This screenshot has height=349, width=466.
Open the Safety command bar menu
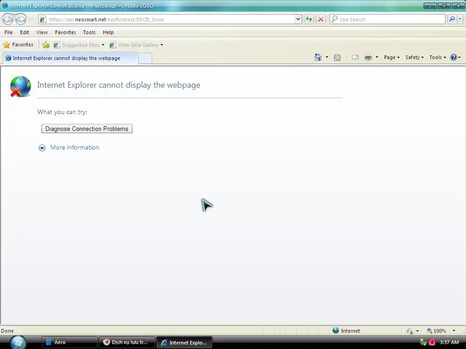[415, 57]
